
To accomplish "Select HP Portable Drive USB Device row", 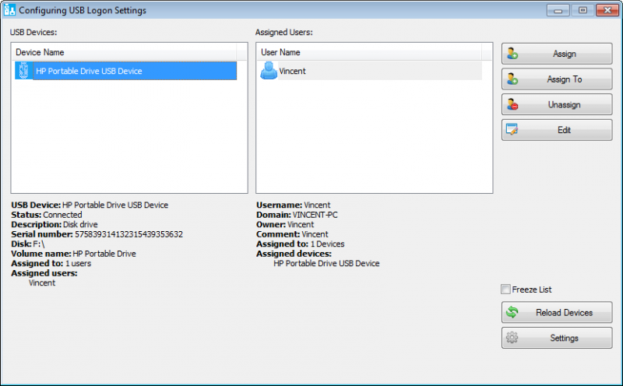I will 125,71.
